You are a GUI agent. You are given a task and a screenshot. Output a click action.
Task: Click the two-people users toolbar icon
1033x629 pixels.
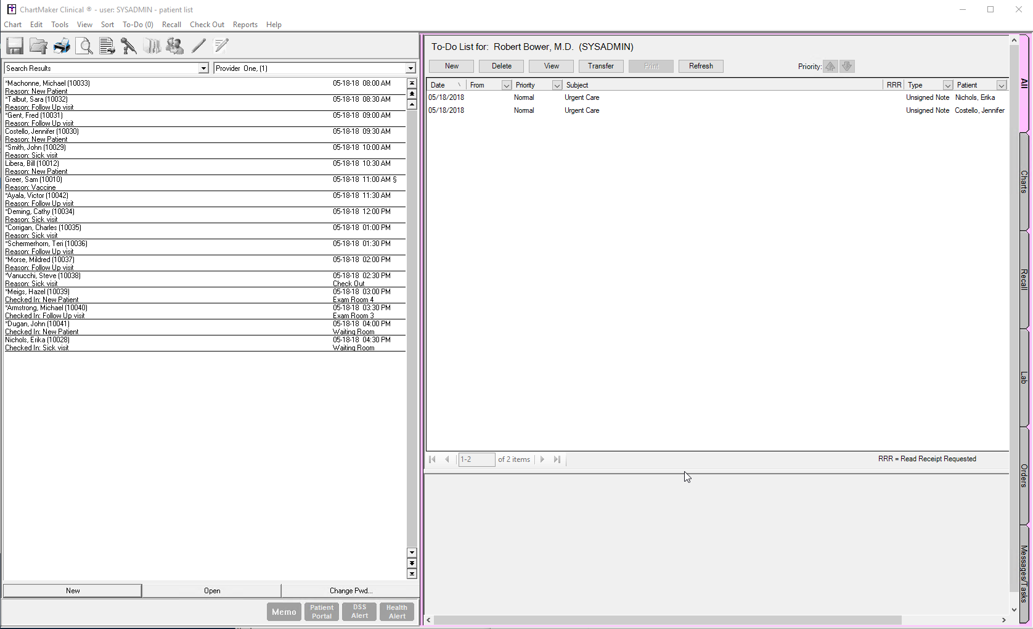(x=175, y=46)
